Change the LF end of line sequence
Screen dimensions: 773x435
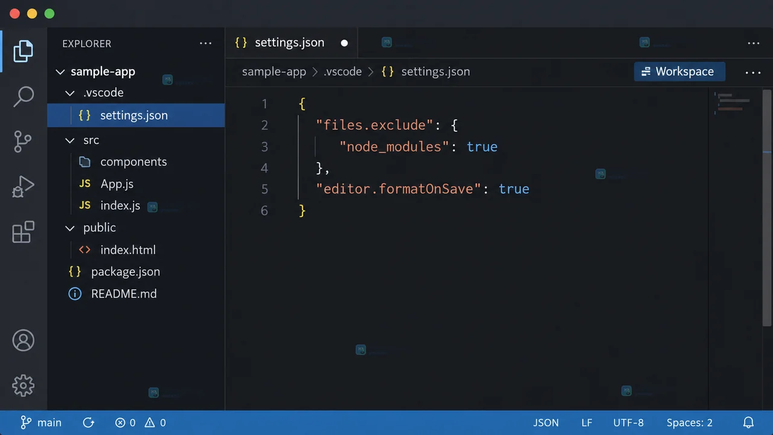coord(587,423)
